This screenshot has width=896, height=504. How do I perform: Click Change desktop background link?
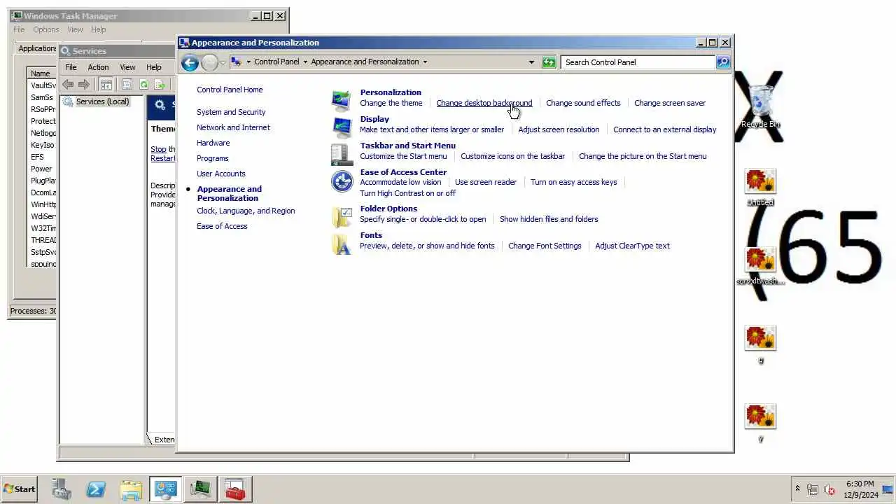(484, 103)
